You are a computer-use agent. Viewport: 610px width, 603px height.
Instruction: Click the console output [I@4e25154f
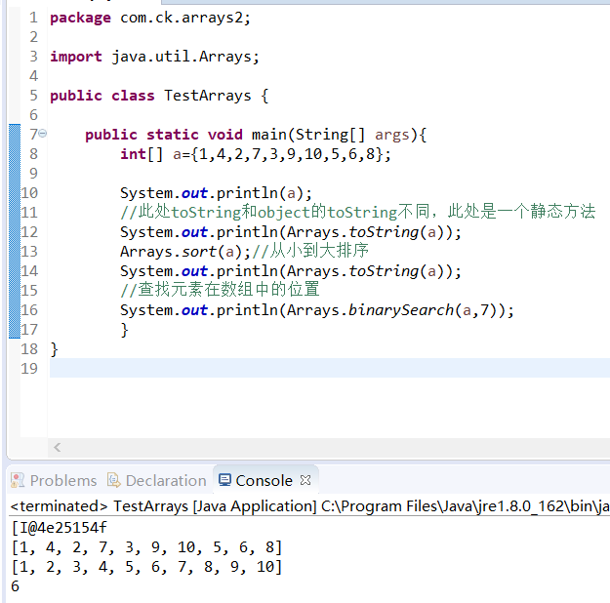(x=60, y=528)
